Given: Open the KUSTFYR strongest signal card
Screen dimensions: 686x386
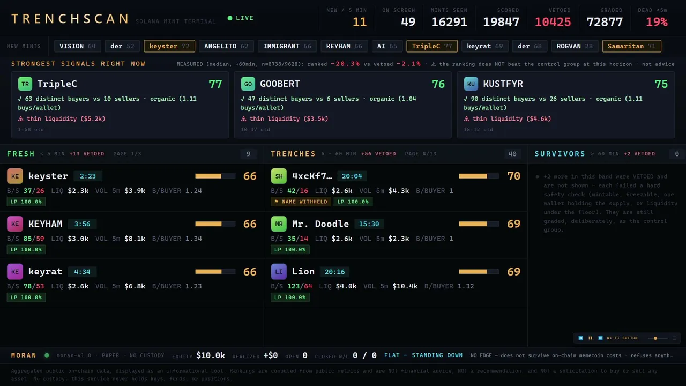Looking at the screenshot, I should 566,105.
